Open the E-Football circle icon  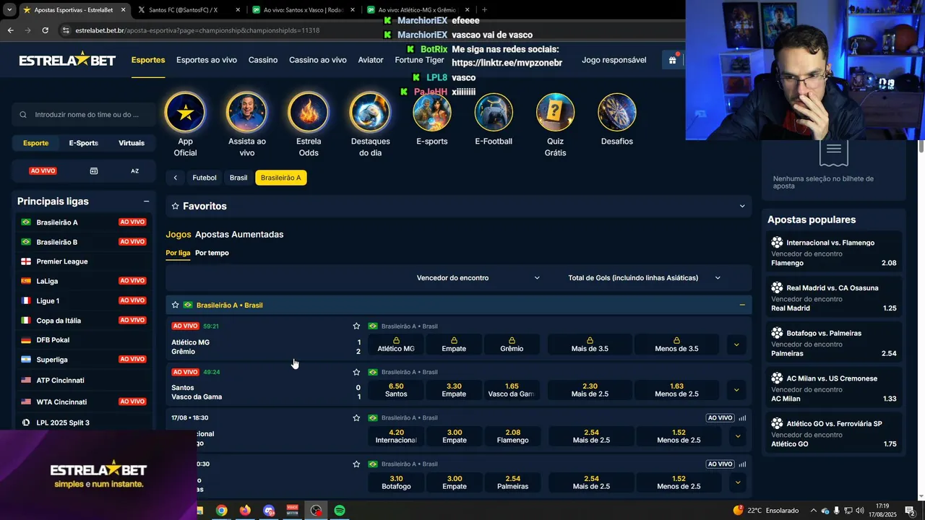[x=494, y=112]
